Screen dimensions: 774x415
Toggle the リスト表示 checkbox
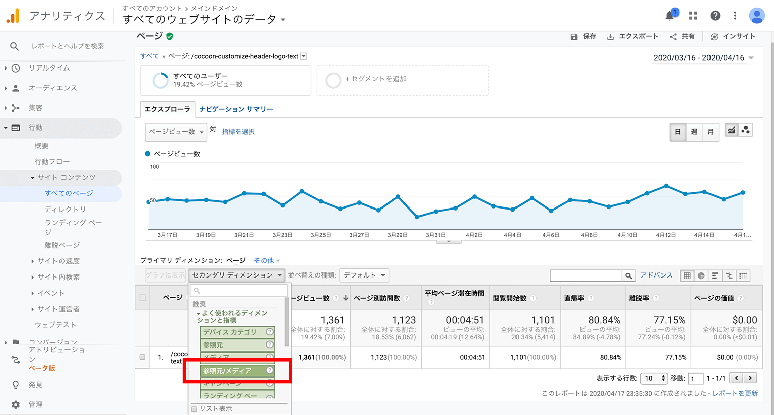[x=194, y=409]
